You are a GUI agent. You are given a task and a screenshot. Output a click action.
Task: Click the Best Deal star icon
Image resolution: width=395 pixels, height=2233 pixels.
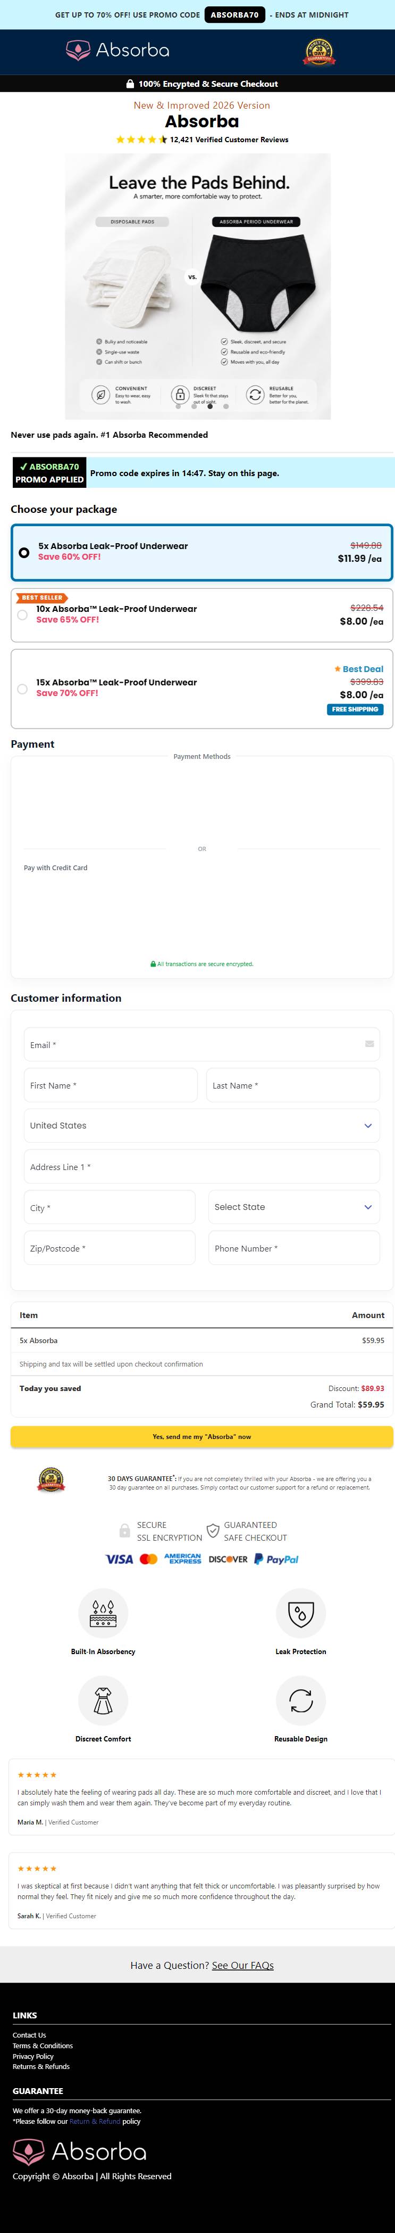[338, 669]
